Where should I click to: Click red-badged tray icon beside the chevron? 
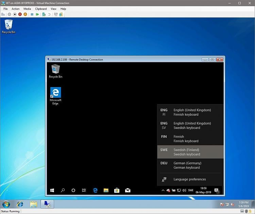(168, 190)
